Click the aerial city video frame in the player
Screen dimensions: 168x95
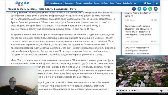point(142,71)
